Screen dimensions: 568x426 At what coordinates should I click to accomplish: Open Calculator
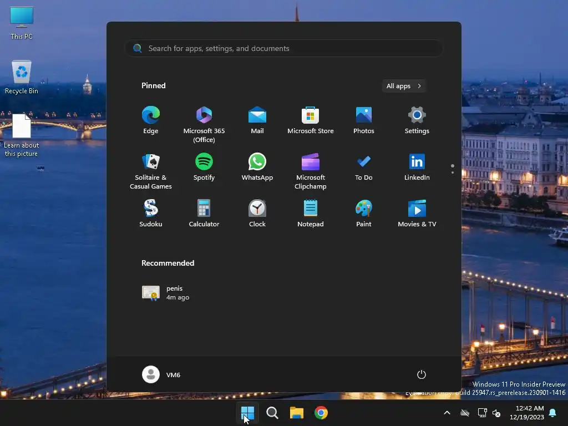[x=204, y=214]
